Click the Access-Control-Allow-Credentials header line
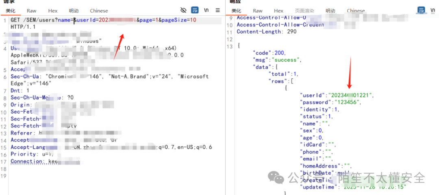 [280, 25]
